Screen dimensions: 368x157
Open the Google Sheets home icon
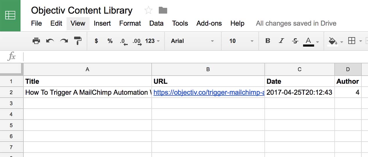pyautogui.click(x=10, y=16)
